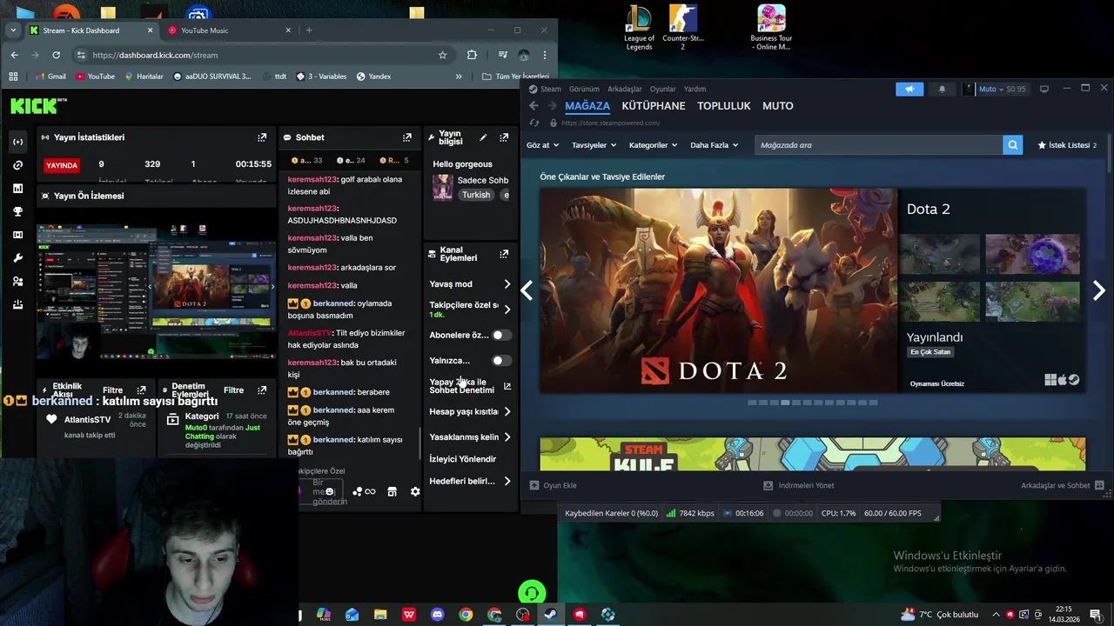Viewport: 1114px width, 626px height.
Task: Open İndirmeleri Yönet in Steam
Action: click(799, 485)
